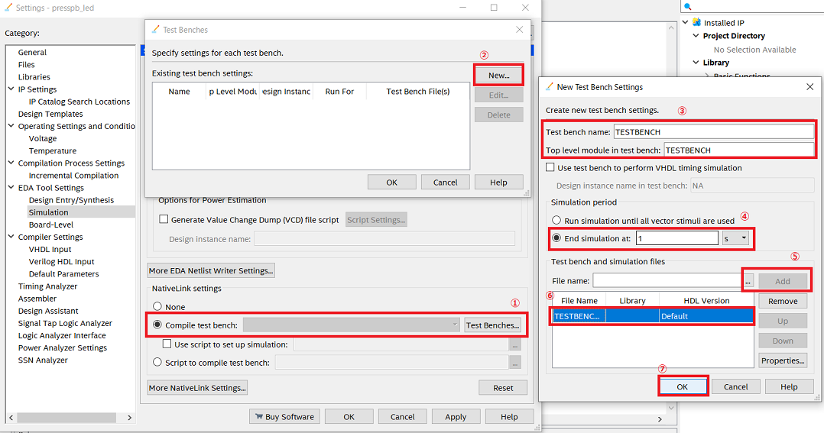Image resolution: width=824 pixels, height=433 pixels.
Task: Select Timing Analyzer in category list
Action: pyautogui.click(x=47, y=286)
